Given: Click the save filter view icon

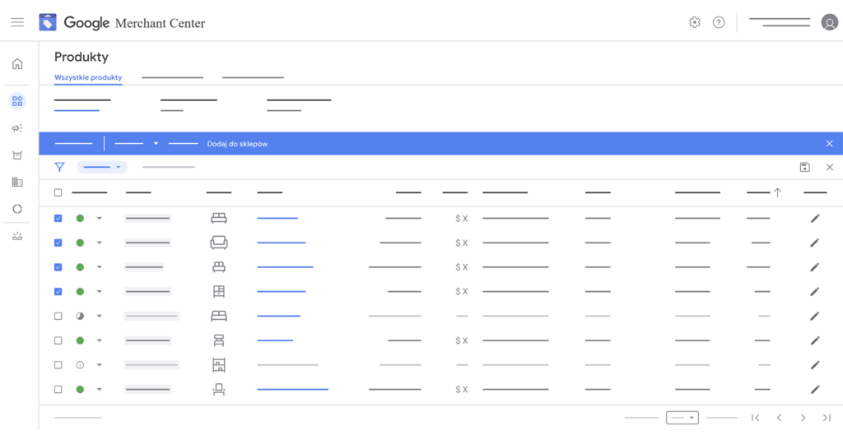Looking at the screenshot, I should coord(804,167).
